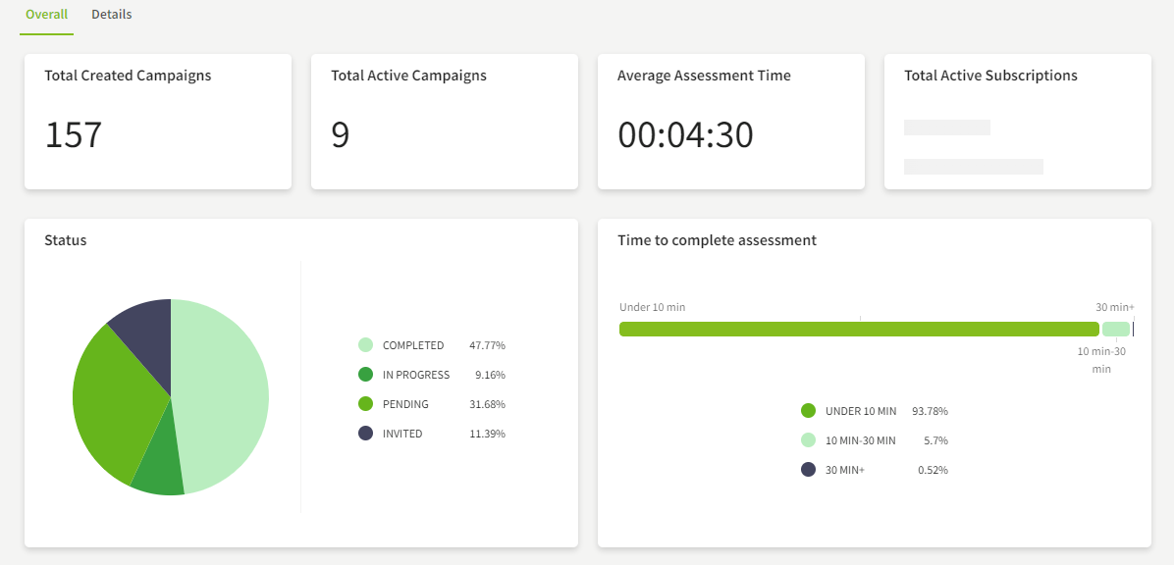Viewport: 1174px width, 565px height.
Task: Open the Average Assessment Time card
Action: point(730,122)
